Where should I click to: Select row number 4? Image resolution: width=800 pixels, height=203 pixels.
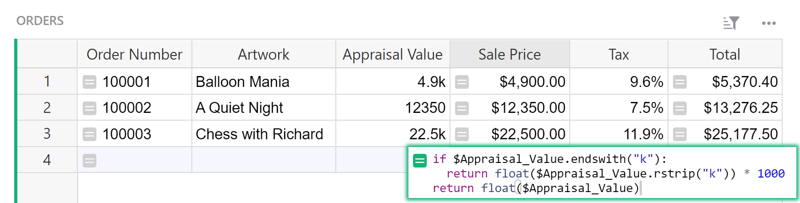(x=47, y=160)
